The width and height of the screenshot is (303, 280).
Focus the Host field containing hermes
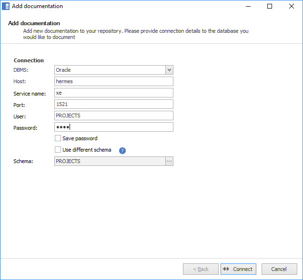113,81
